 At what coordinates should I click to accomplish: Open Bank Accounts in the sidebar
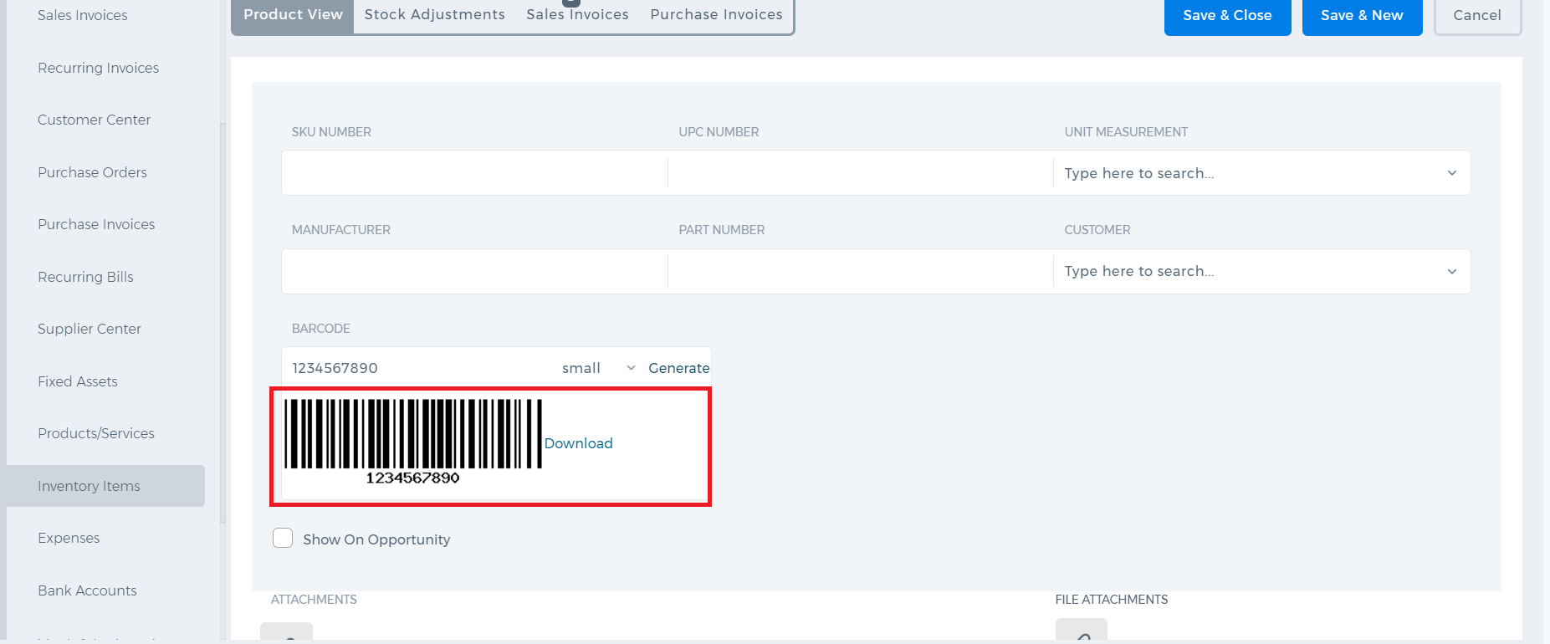pyautogui.click(x=87, y=590)
